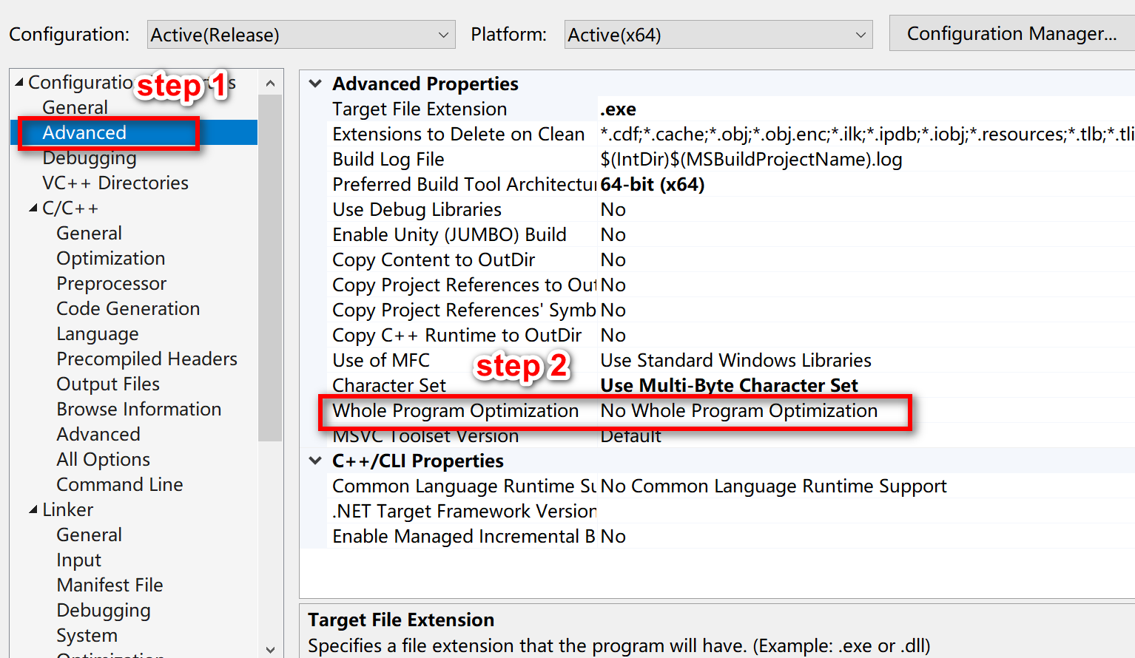Click the Use of MFC setting value
1135x658 pixels.
click(x=735, y=360)
